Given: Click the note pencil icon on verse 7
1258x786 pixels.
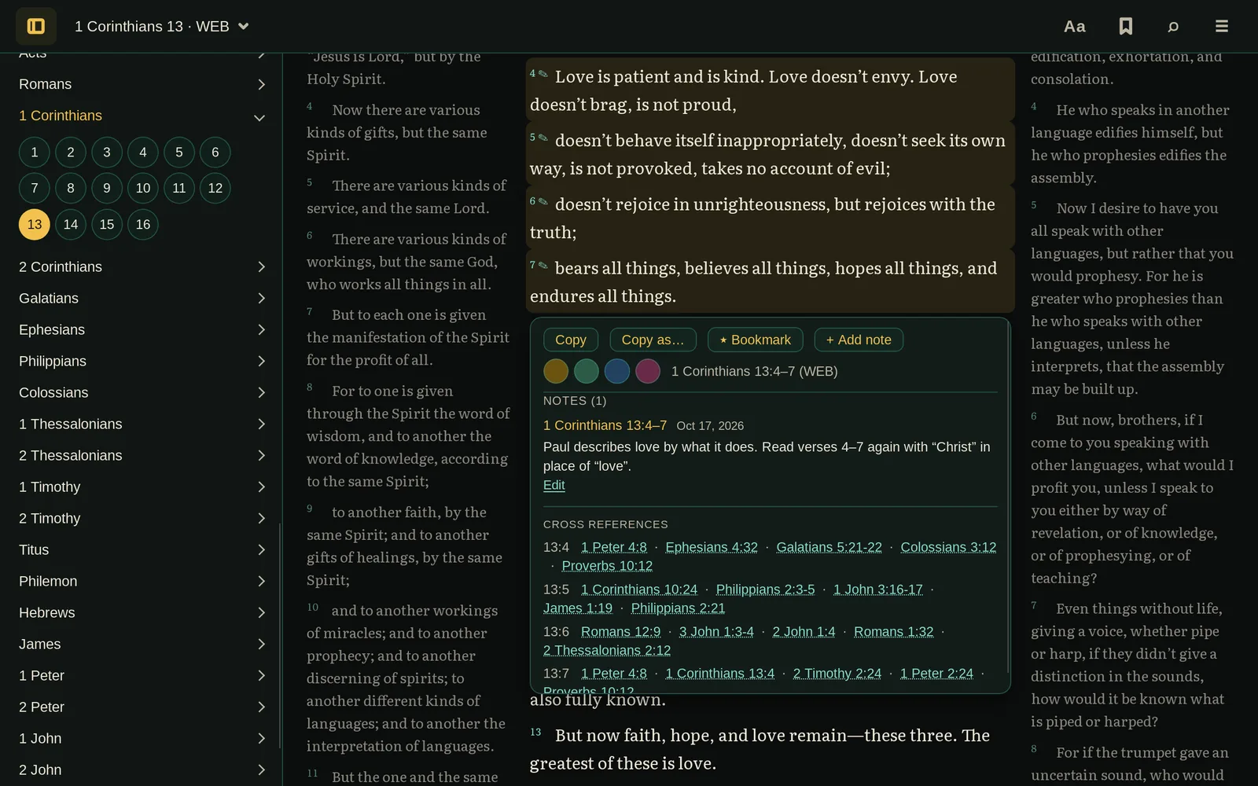Looking at the screenshot, I should coord(543,265).
